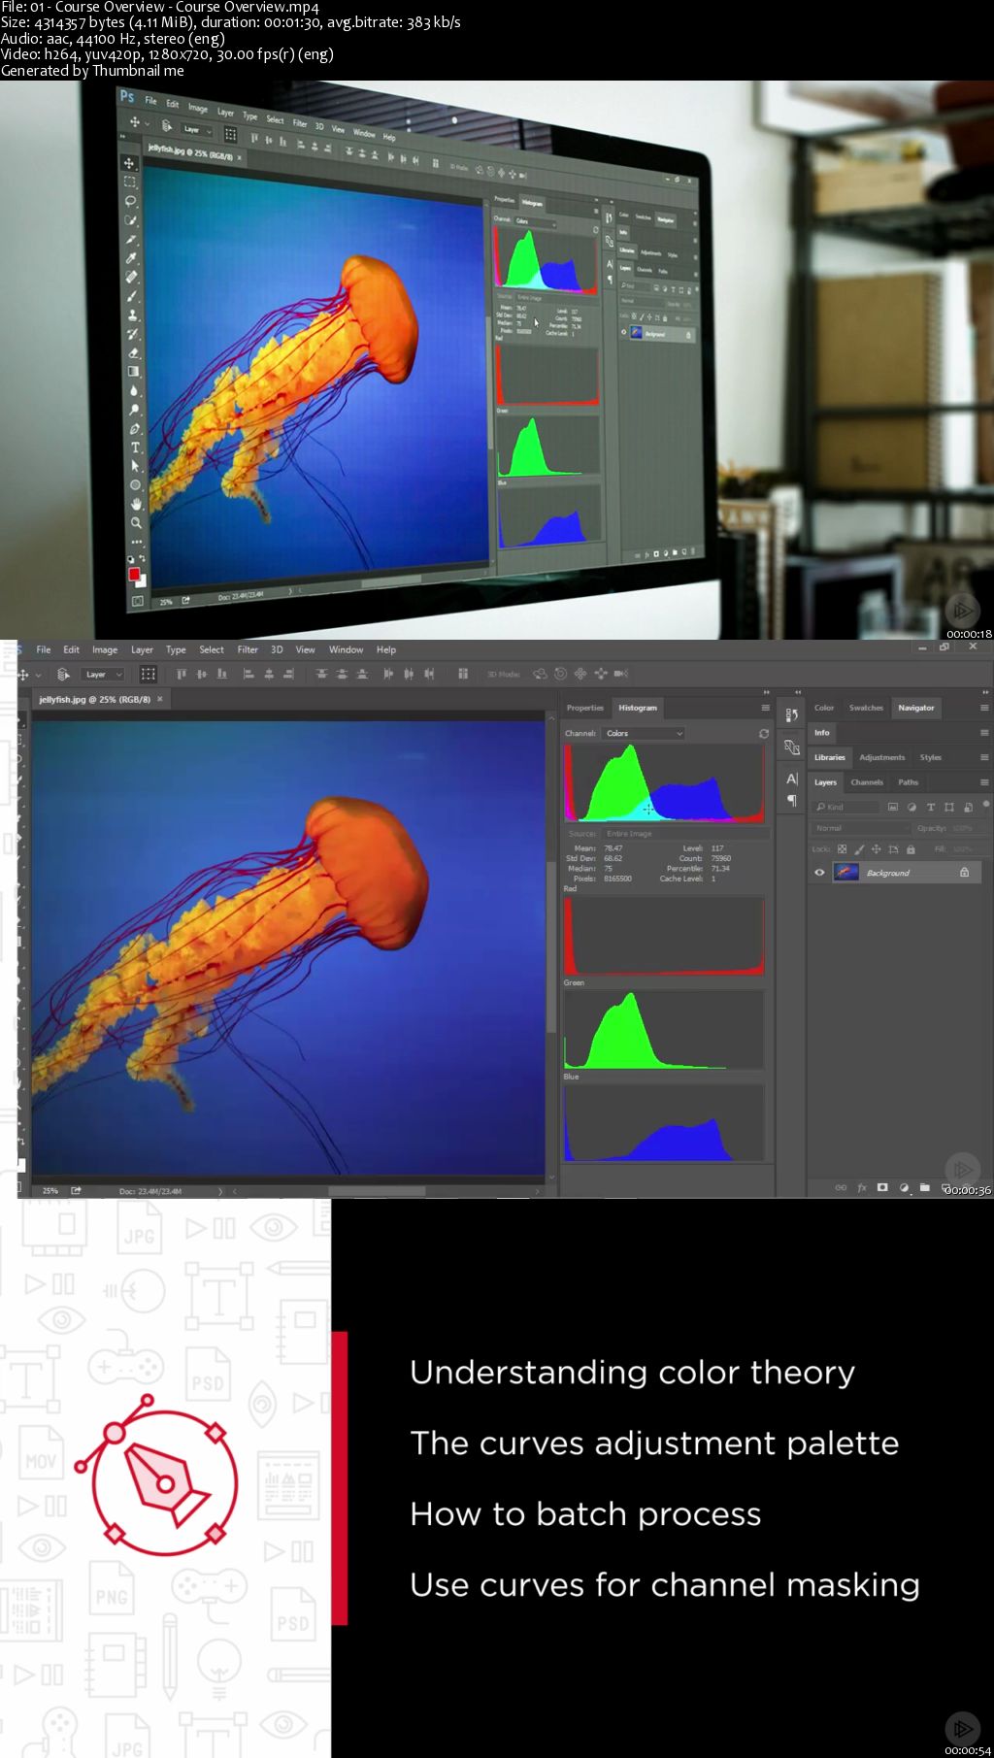Click Align Vertical Centers icon
Image resolution: width=994 pixels, height=1758 pixels.
[202, 674]
